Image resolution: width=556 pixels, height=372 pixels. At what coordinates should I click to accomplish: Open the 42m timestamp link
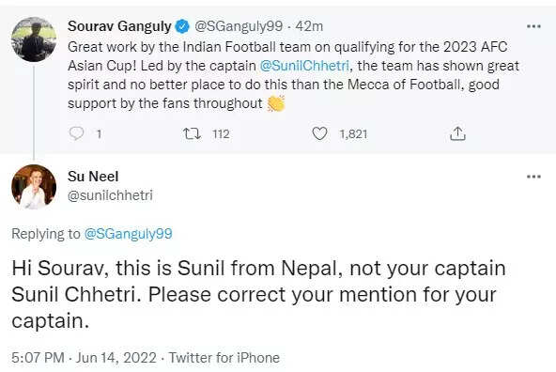309,26
